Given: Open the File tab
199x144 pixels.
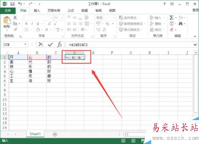Looking at the screenshot, I should point(8,11).
